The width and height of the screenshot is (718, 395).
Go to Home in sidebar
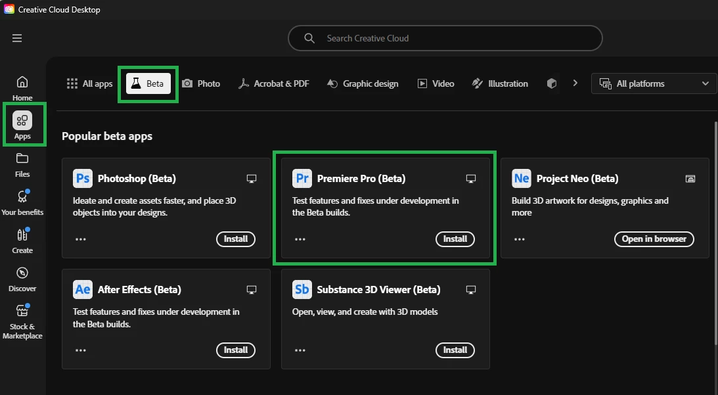coord(22,89)
